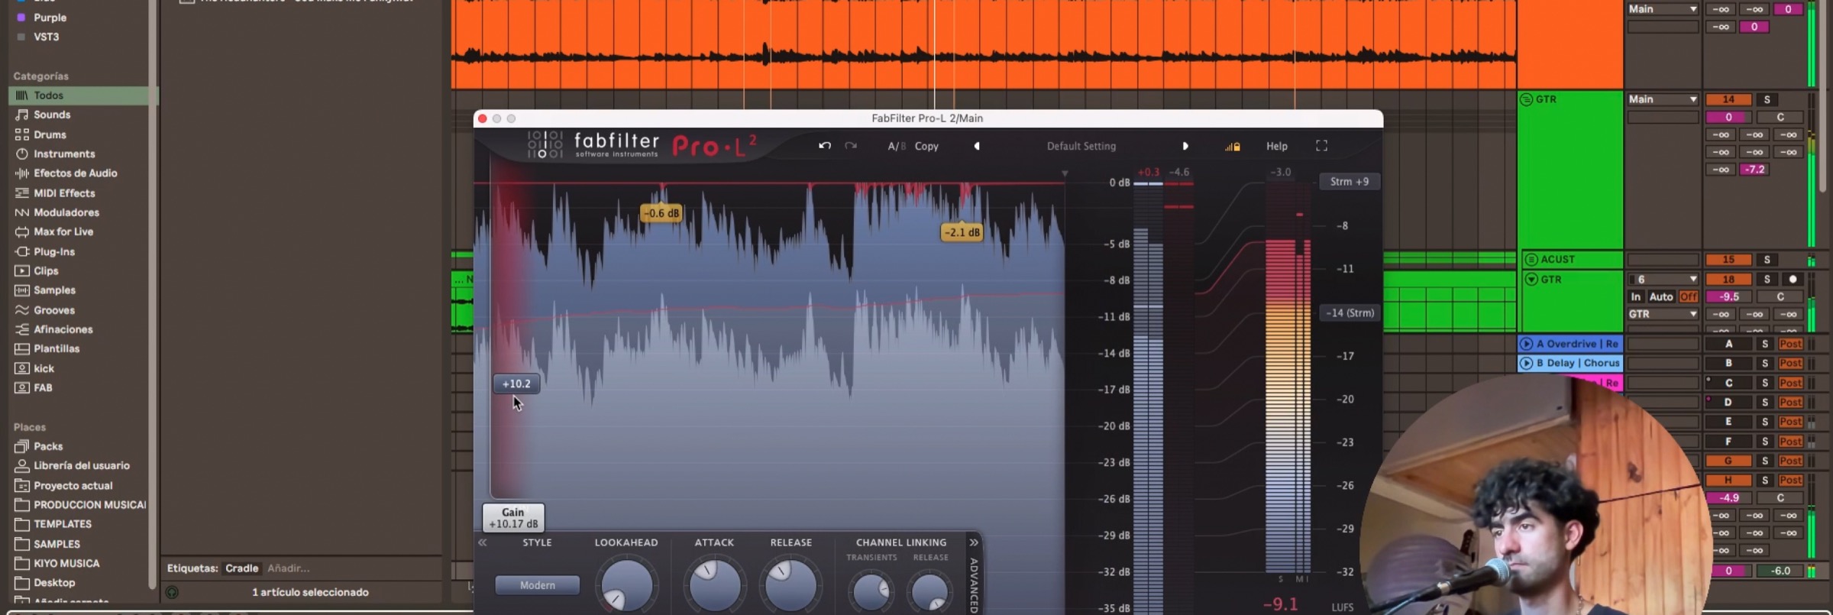Image resolution: width=1833 pixels, height=615 pixels.
Task: Adjust the Attack knob
Action: coord(715,586)
